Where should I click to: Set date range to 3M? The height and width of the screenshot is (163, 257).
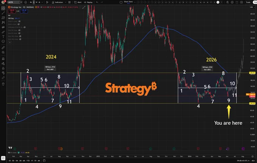pos(20,161)
